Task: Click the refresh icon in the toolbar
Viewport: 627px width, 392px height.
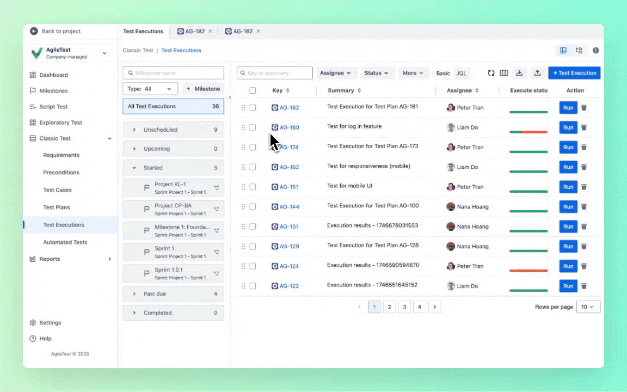Action: [x=491, y=73]
